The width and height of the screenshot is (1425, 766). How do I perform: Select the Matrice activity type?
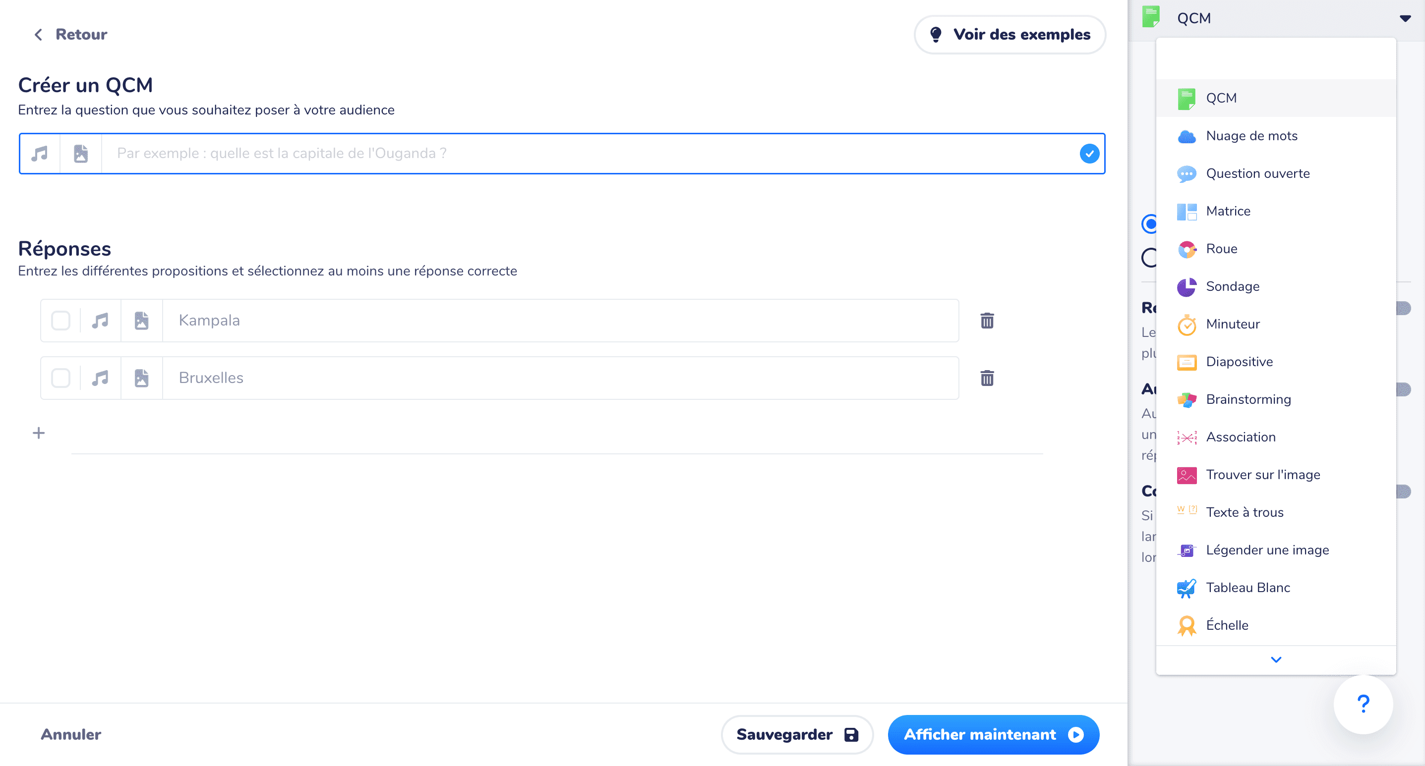coord(1229,211)
